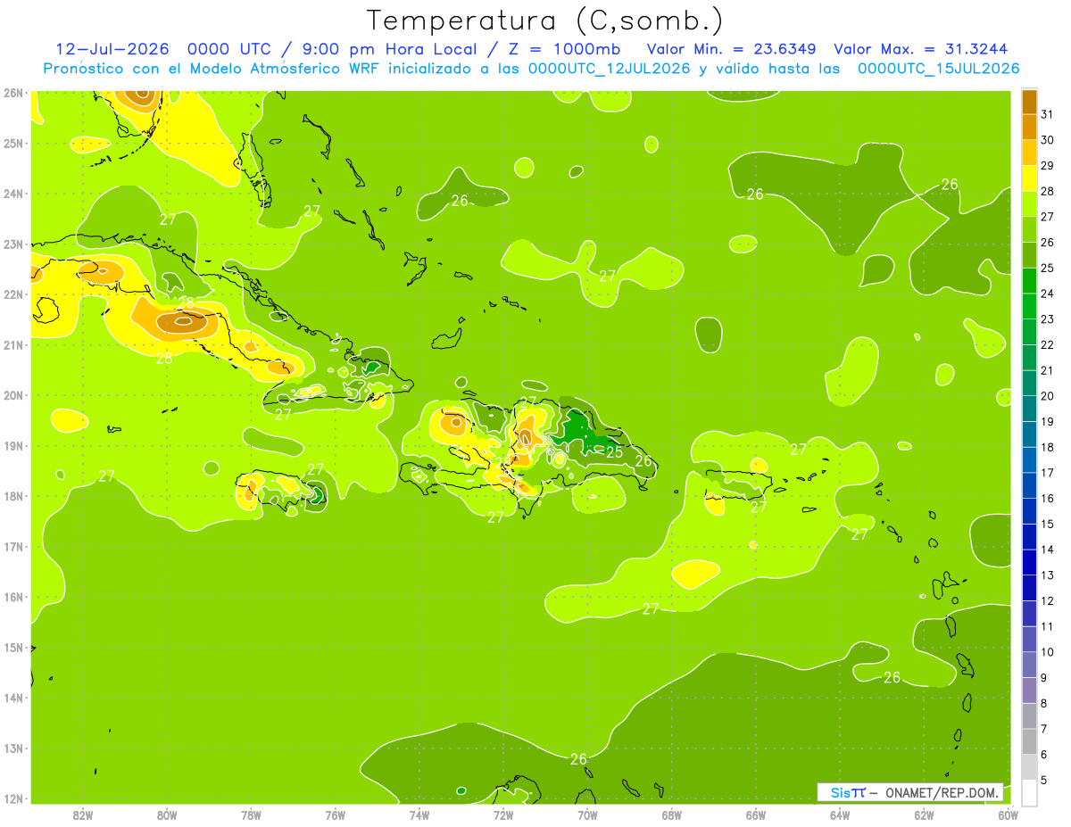
Task: Click the purple legend swatch between 9 and 10
Action: point(1029,665)
